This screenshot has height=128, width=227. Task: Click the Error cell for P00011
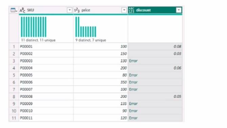tap(155, 118)
